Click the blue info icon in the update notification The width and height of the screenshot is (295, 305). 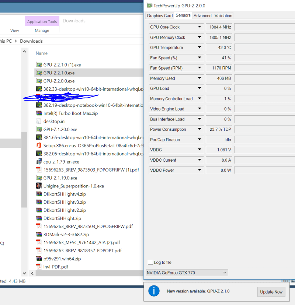(154, 291)
